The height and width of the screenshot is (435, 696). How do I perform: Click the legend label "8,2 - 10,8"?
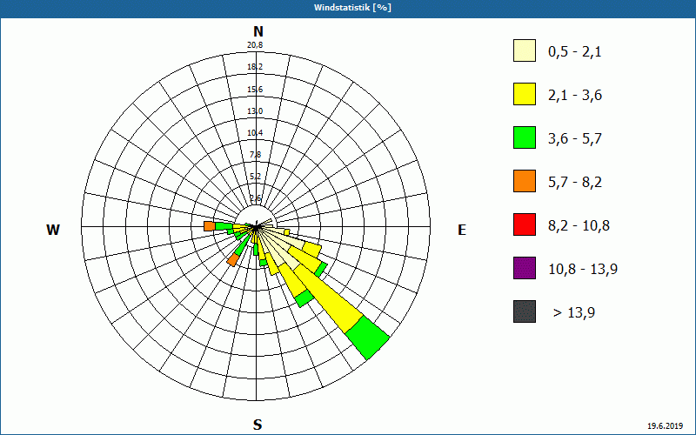click(579, 226)
